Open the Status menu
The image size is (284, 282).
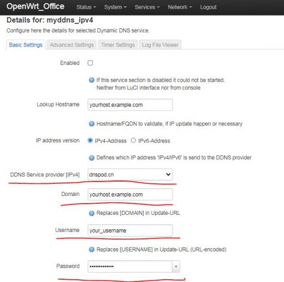86,7
